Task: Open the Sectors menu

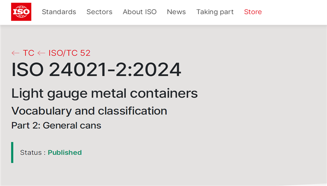Action: 100,12
